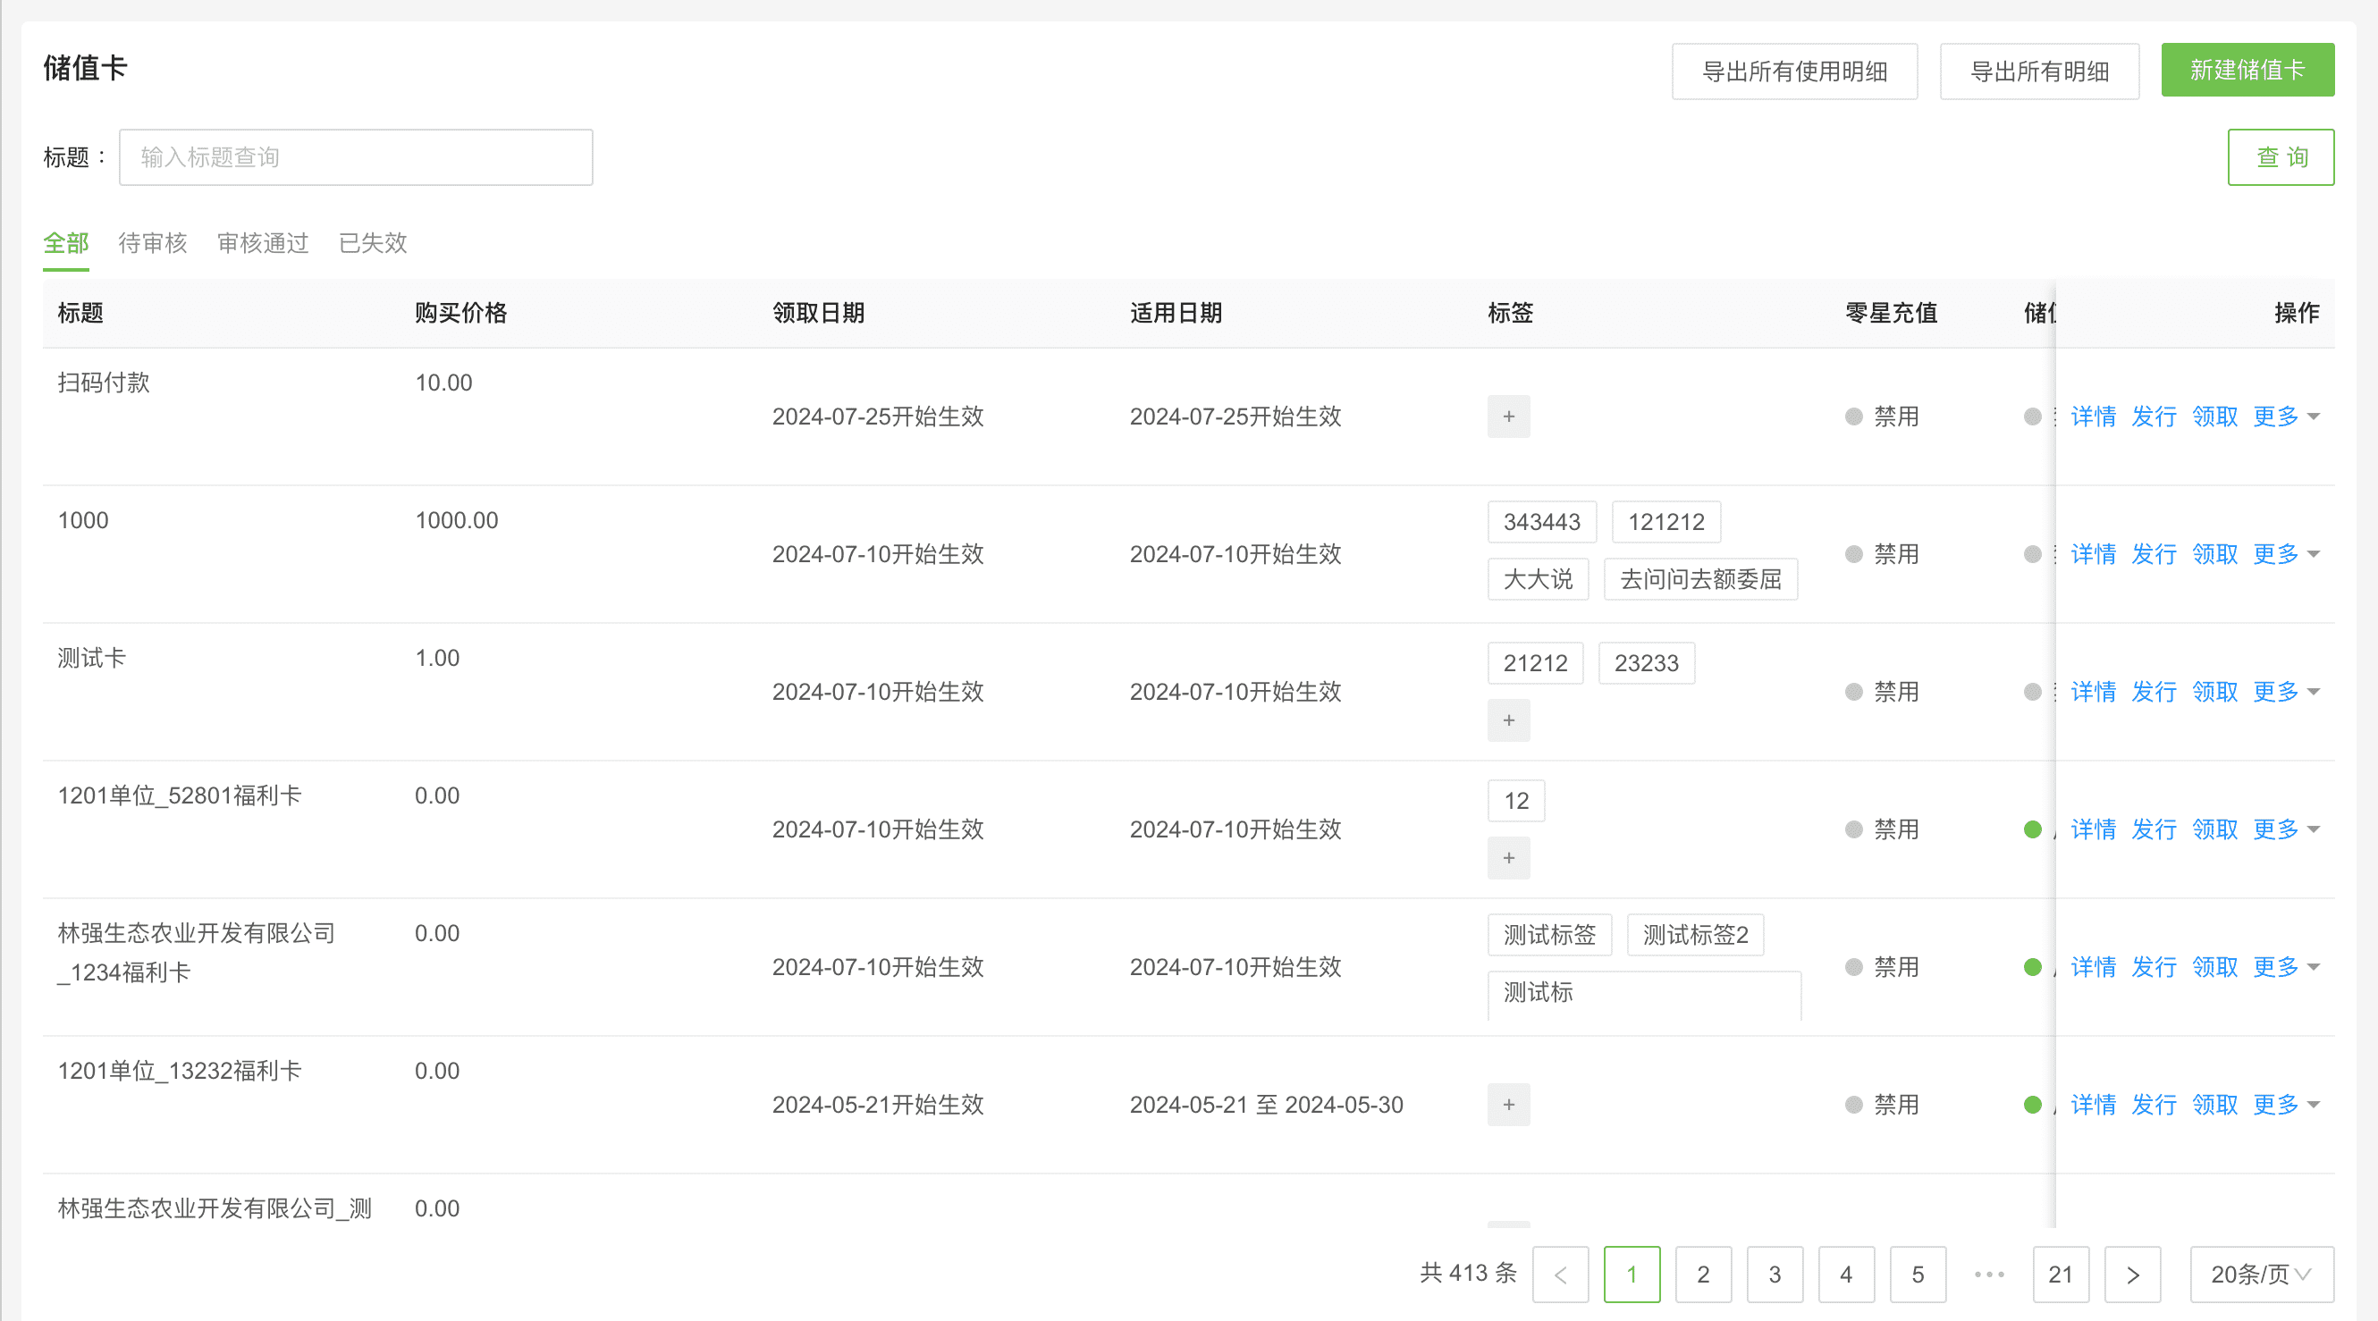Click the plus tag button in 测试卡 row
The width and height of the screenshot is (2378, 1321).
pos(1507,720)
